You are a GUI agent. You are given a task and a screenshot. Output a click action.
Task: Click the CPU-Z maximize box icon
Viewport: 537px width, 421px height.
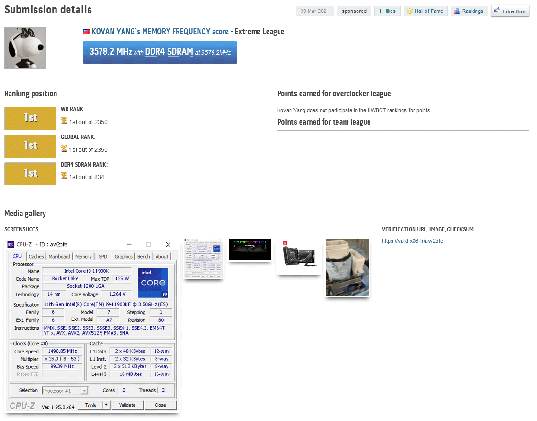coord(148,244)
